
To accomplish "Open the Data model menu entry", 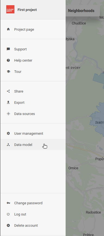I will [33, 145].
